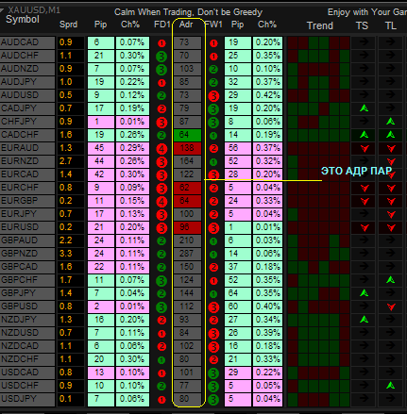The image size is (407, 414).
Task: Click the red Adr cell in EURUSD row
Action: point(187,227)
